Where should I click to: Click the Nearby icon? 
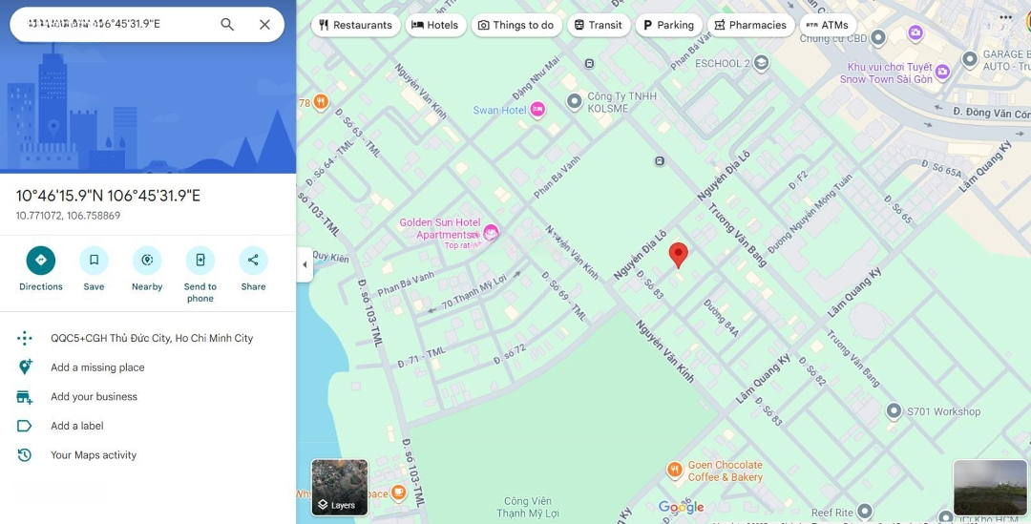pos(147,261)
